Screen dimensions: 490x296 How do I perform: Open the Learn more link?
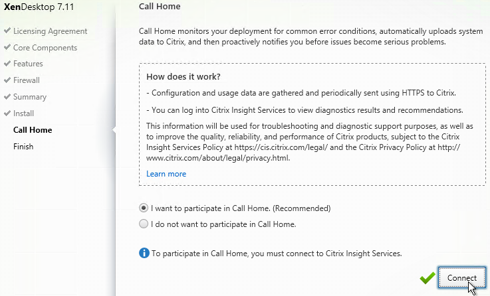[166, 174]
